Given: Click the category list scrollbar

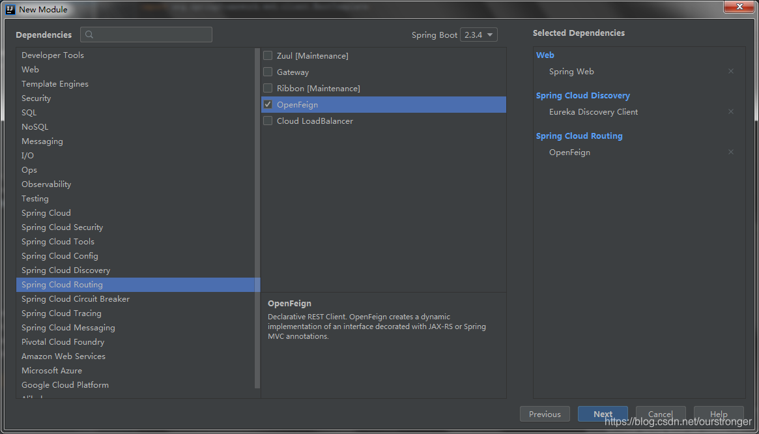Looking at the screenshot, I should click(257, 218).
